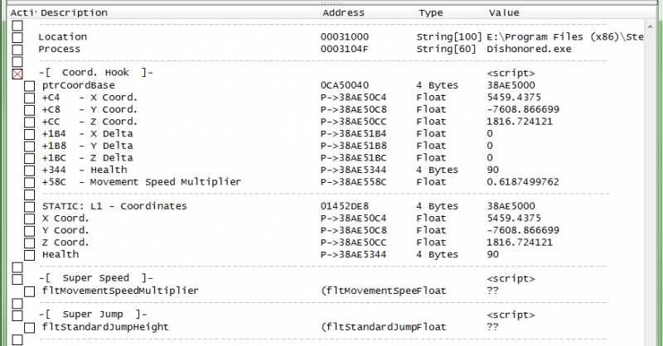
Task: Click the Type column header
Action: (430, 13)
